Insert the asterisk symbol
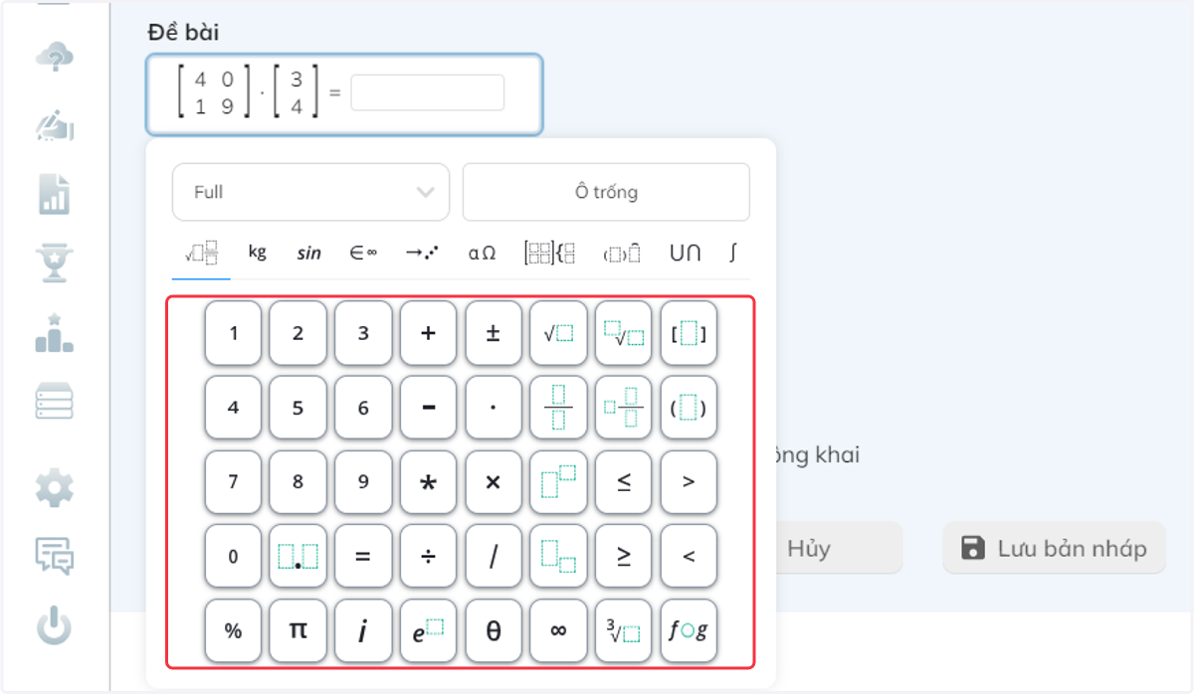1194x694 pixels. [428, 482]
